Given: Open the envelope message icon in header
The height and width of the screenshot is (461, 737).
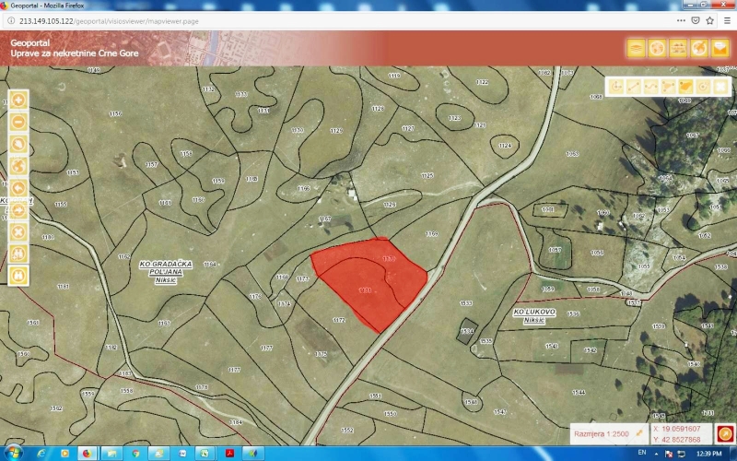Looking at the screenshot, I should point(720,48).
